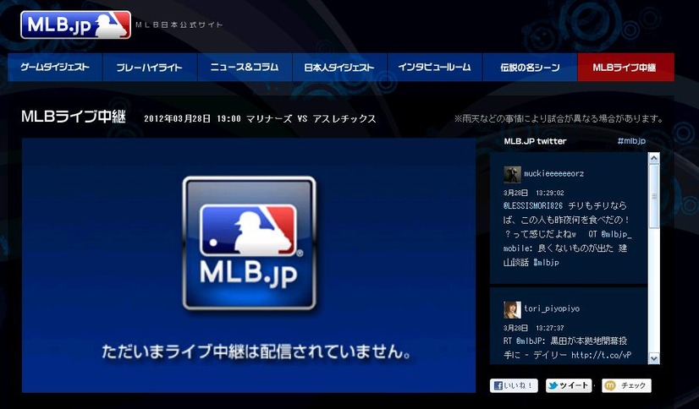Click MLB日本公式サイト tagline text
Viewport: 699px width, 409px height.
click(179, 25)
